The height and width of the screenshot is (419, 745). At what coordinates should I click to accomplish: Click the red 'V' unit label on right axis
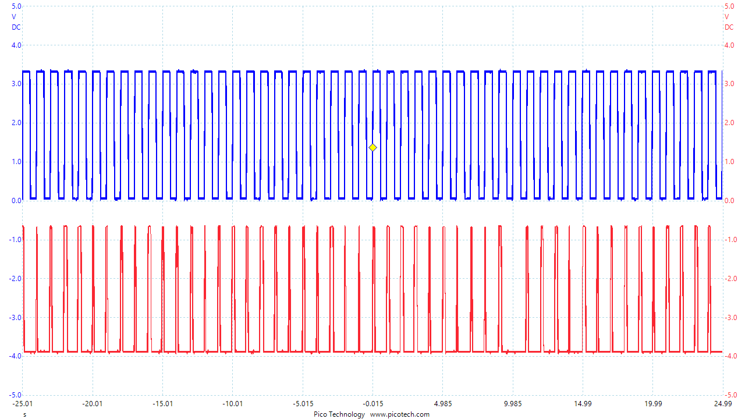[x=727, y=17]
